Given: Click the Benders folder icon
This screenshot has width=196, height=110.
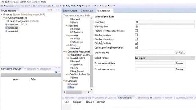Looking at the screenshot, I should (68, 26).
